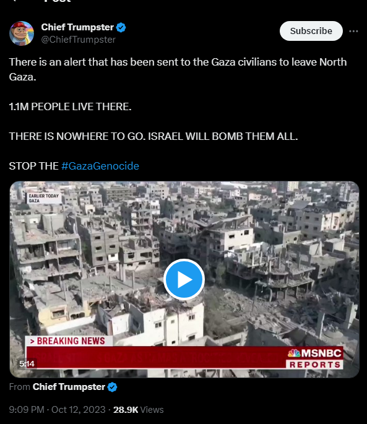Click Chief Trumpster's profile avatar
The width and height of the screenshot is (367, 424).
pyautogui.click(x=22, y=33)
